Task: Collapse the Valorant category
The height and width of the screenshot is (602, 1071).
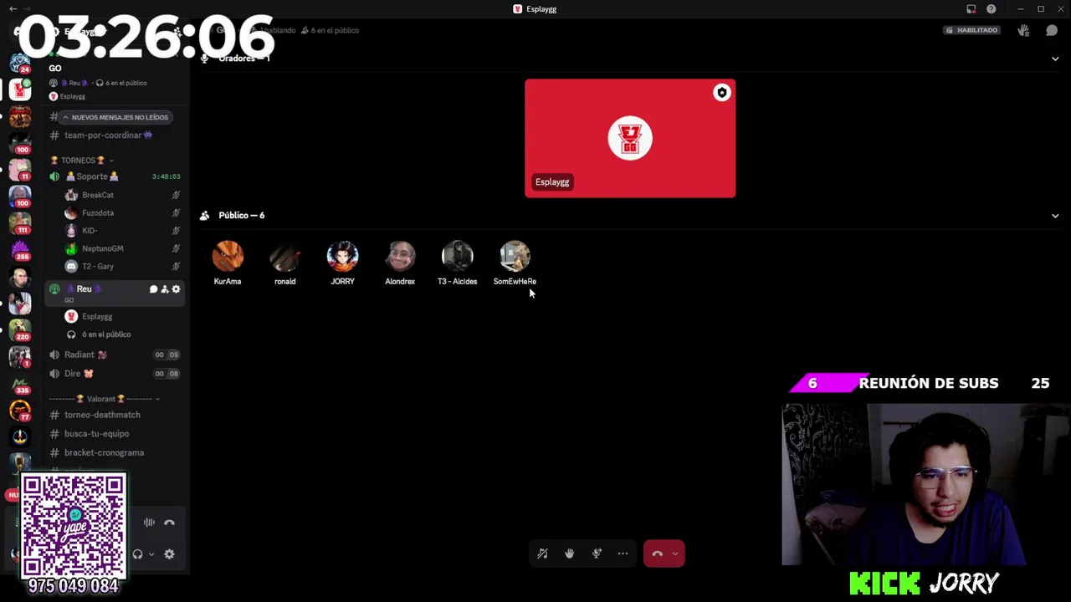Action: pyautogui.click(x=105, y=399)
